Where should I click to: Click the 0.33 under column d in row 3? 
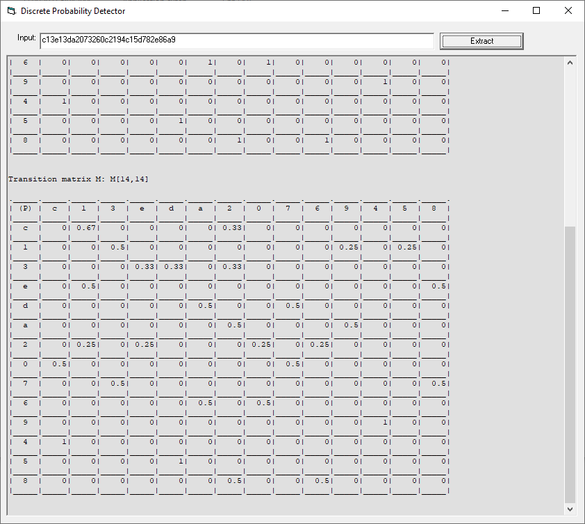pos(174,266)
